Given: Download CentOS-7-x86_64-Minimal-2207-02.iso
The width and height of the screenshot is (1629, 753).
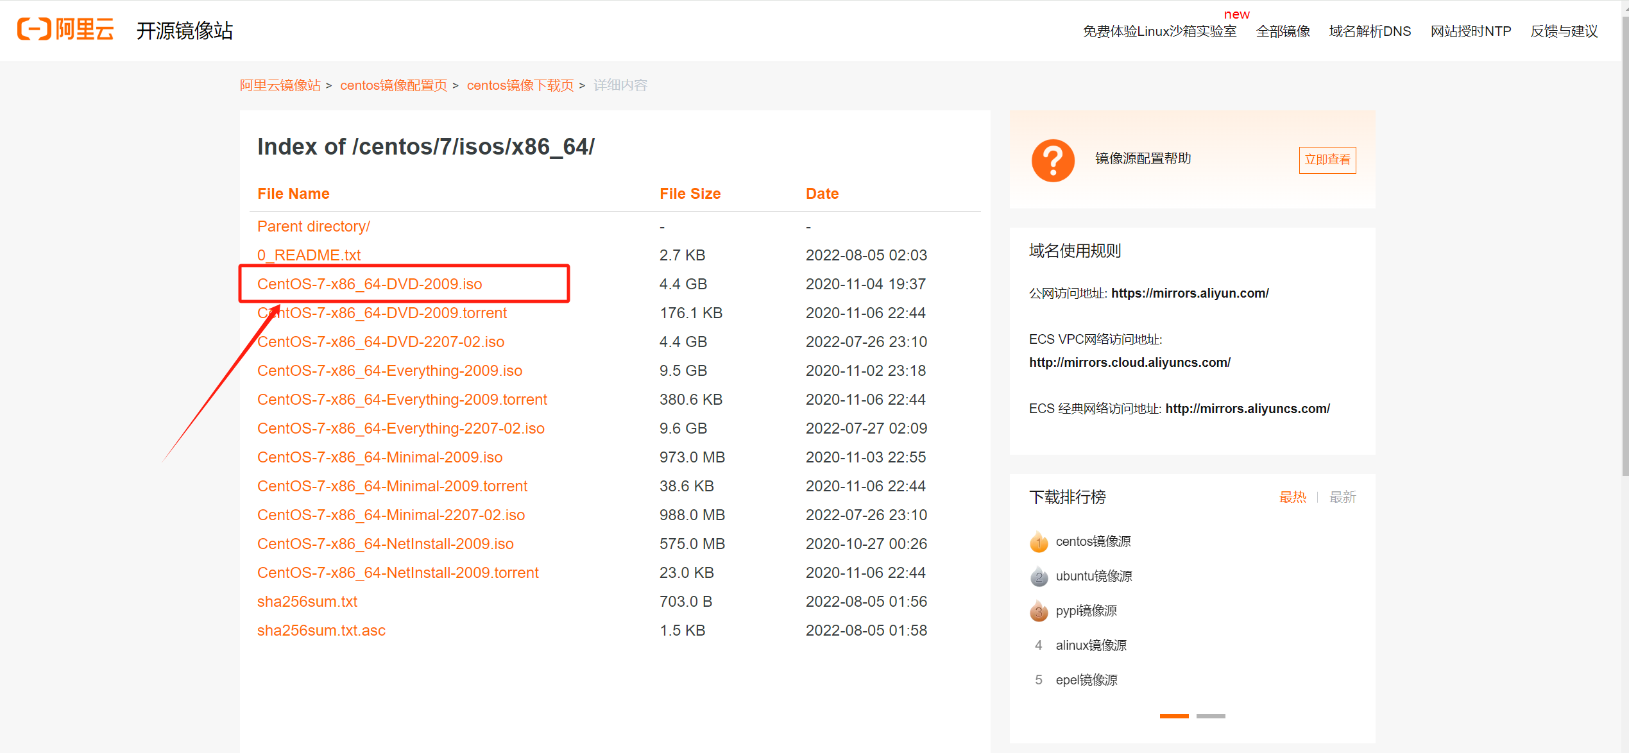Looking at the screenshot, I should [391, 515].
